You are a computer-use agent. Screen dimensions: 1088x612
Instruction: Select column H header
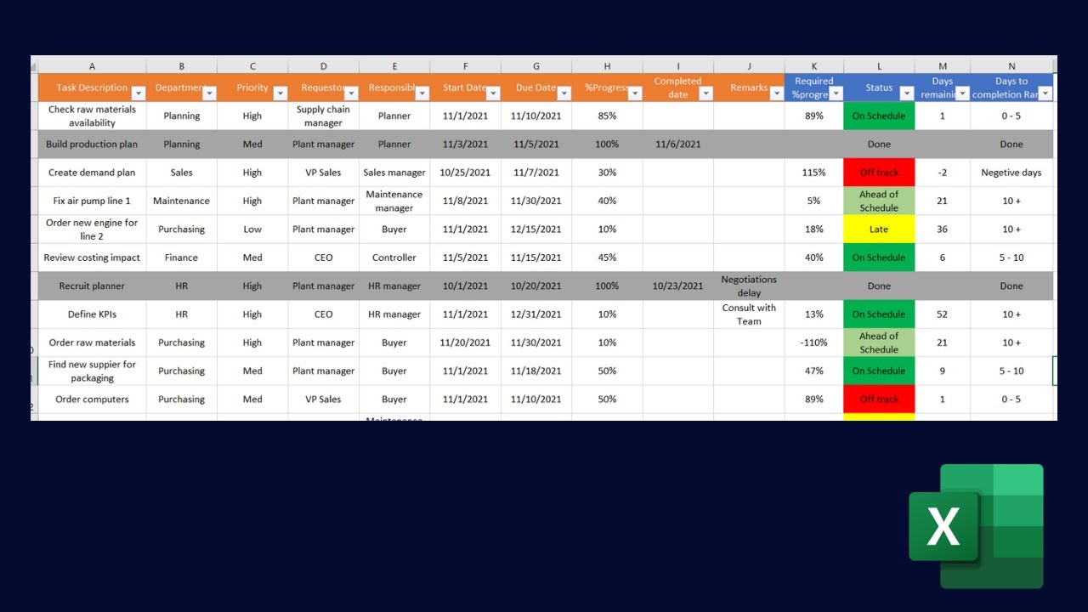[x=607, y=65]
